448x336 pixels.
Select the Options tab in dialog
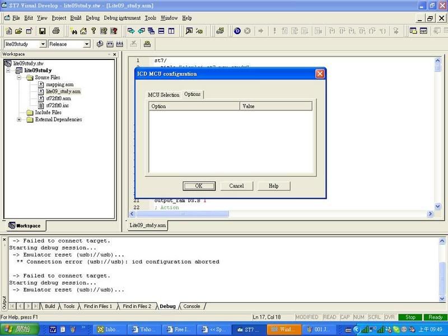pos(192,94)
